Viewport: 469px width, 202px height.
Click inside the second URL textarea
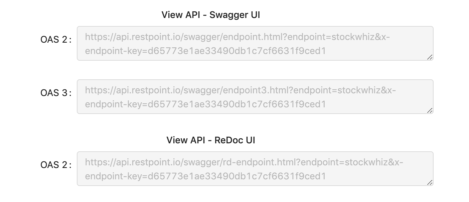pyautogui.click(x=255, y=96)
